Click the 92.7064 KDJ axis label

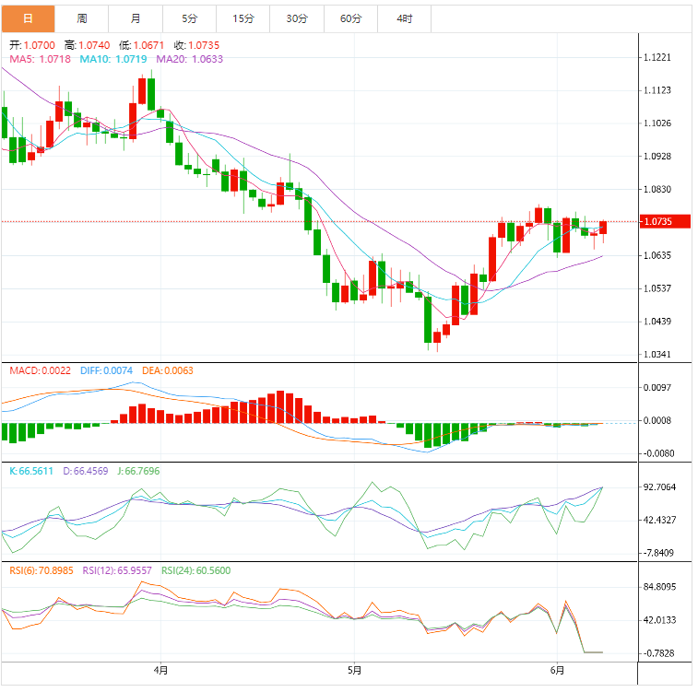(659, 487)
